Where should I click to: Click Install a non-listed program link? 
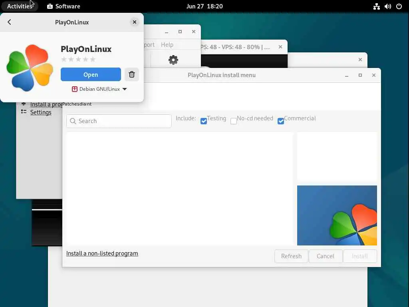(102, 253)
